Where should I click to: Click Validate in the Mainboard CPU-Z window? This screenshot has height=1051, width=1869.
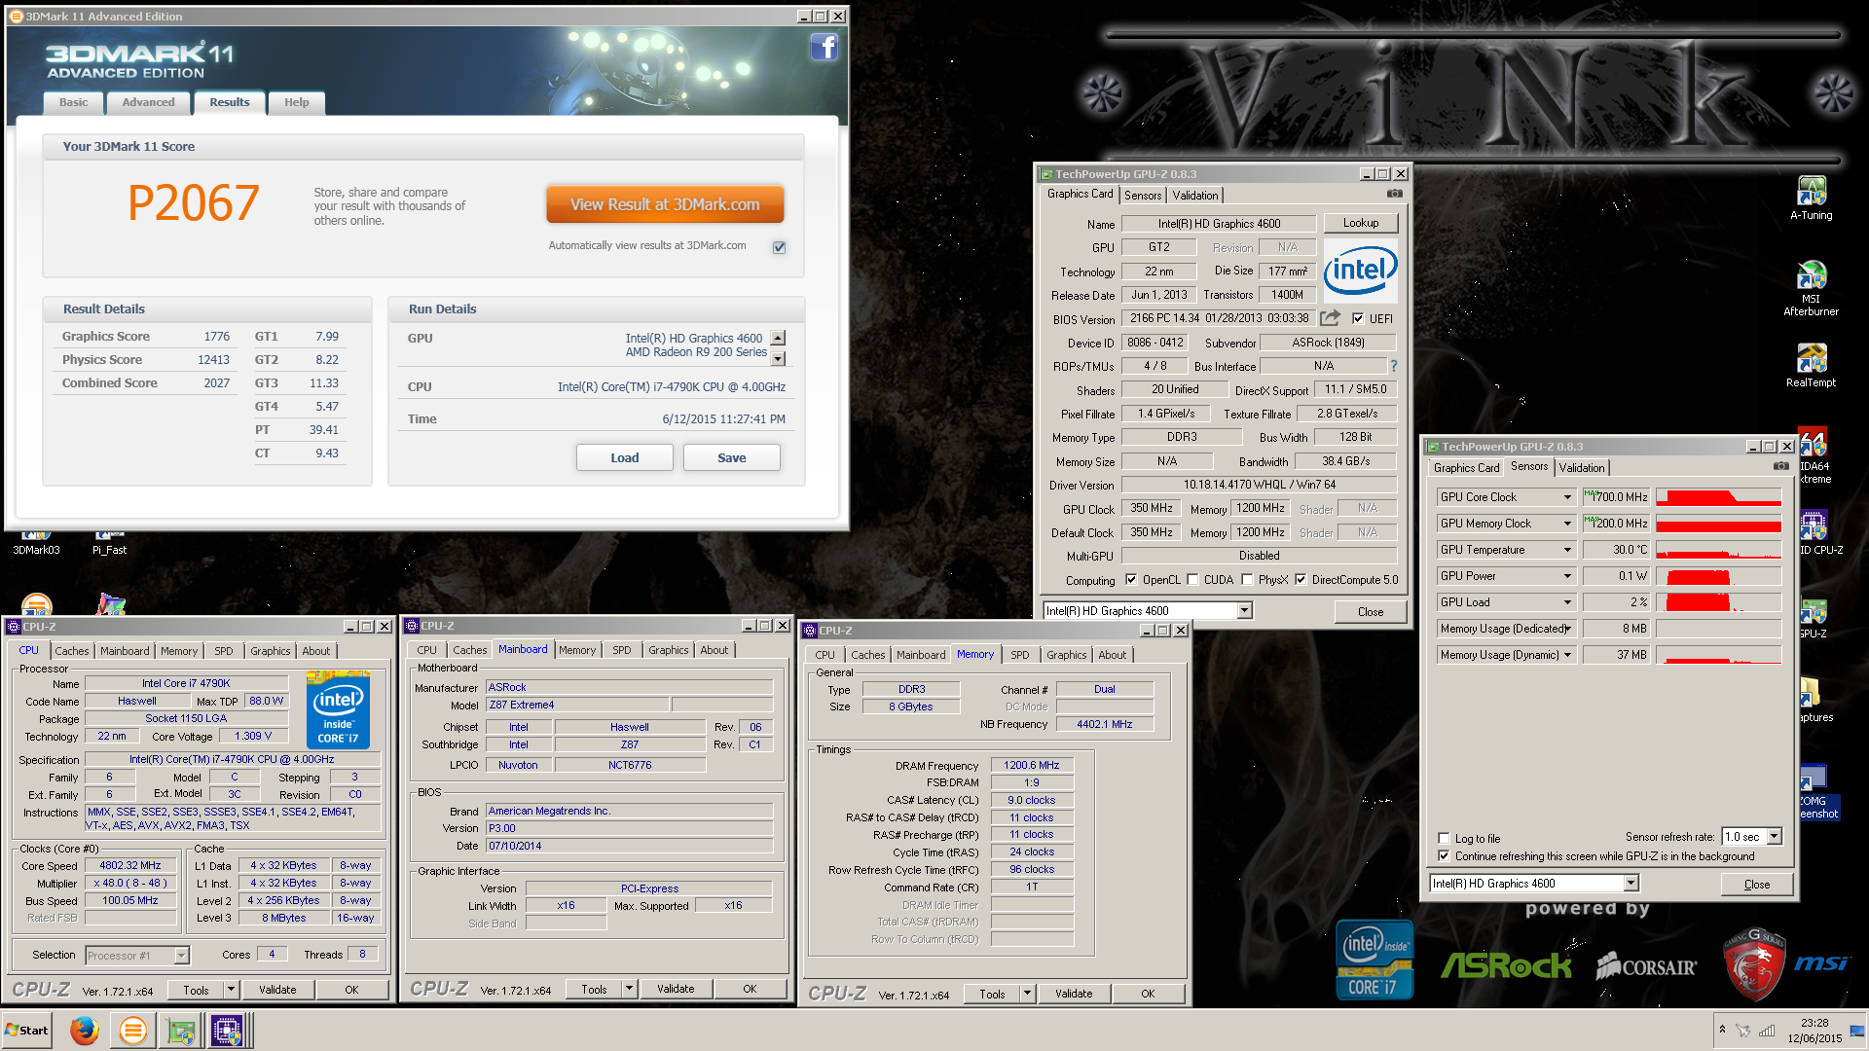click(x=675, y=989)
